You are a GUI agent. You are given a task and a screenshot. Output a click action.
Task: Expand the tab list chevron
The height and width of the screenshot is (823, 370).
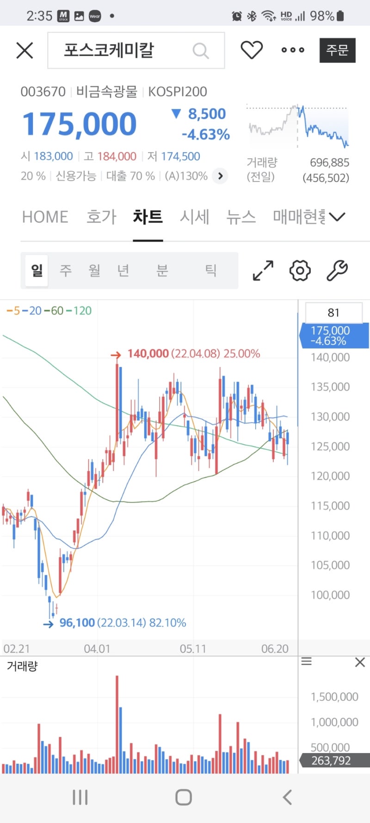click(337, 217)
